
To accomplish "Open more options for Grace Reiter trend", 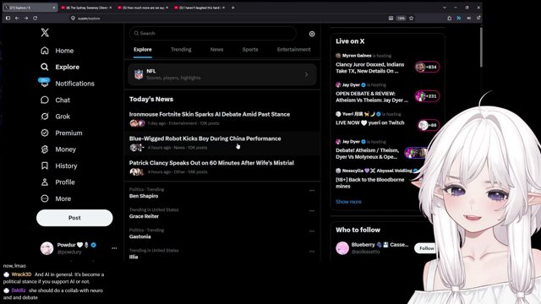I will 312,211.
